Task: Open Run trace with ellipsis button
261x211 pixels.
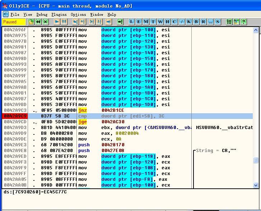Action: [x=210, y=22]
